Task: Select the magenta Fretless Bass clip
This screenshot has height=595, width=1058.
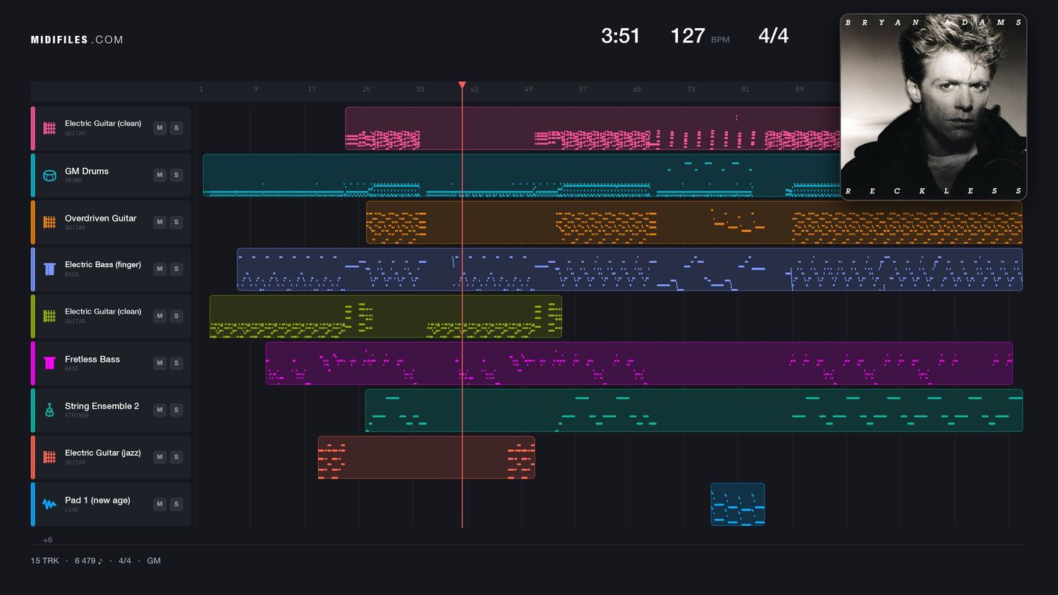Action: [639, 363]
